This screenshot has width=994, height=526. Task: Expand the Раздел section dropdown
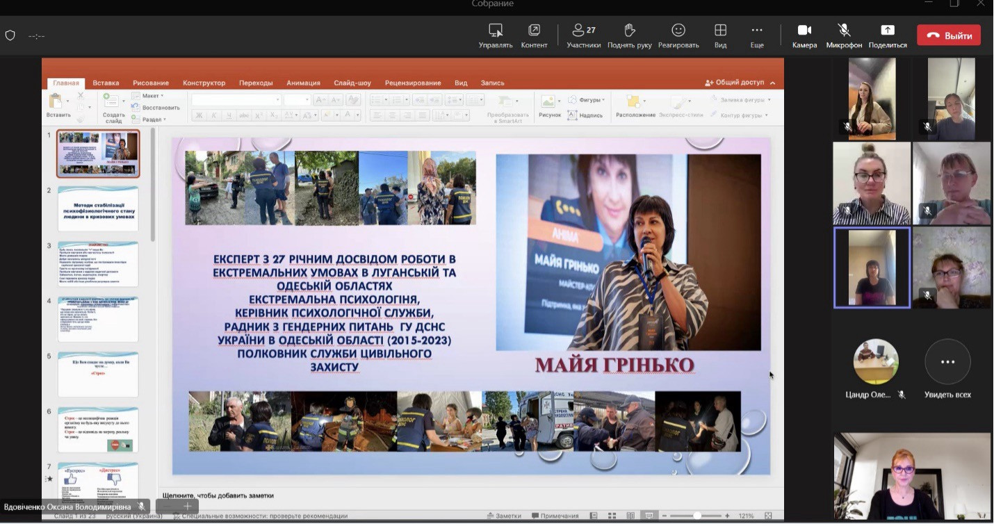coord(150,120)
